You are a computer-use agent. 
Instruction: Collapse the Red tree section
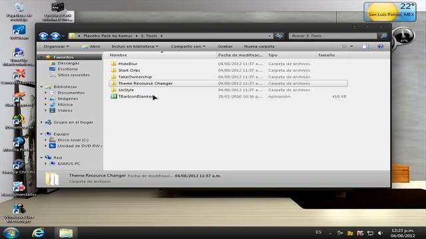pos(41,158)
